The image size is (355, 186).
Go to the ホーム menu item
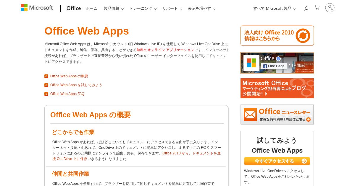tap(91, 9)
